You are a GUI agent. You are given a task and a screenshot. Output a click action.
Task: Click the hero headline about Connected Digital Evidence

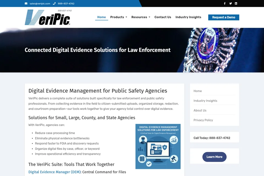click(98, 50)
